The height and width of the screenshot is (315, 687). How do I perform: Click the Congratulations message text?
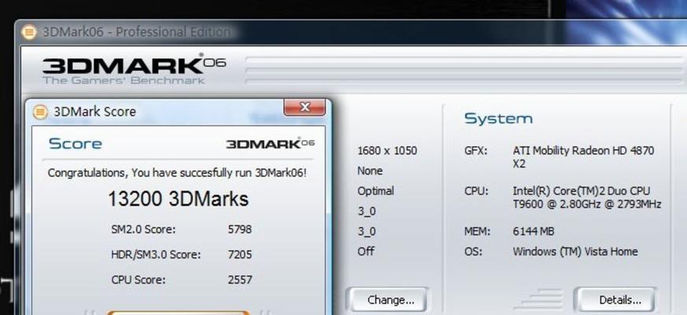[x=177, y=172]
